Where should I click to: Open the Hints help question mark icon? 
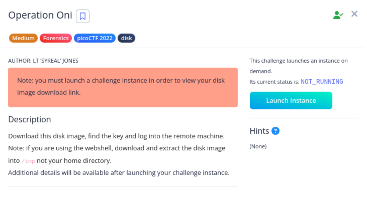[276, 131]
